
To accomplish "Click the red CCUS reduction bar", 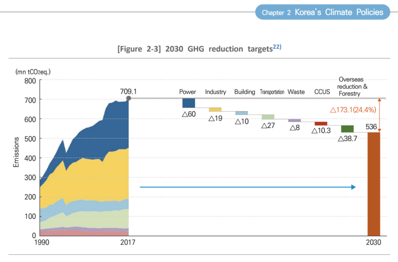I will pyautogui.click(x=321, y=124).
